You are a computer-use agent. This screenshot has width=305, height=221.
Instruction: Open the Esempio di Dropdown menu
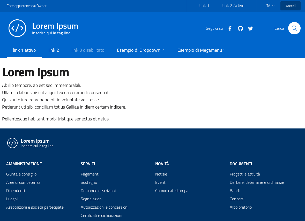(140, 50)
